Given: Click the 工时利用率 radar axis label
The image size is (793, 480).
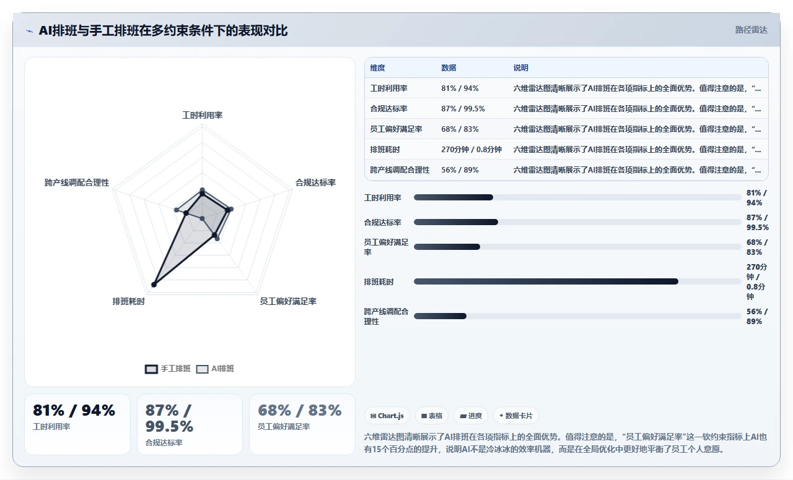Looking at the screenshot, I should pyautogui.click(x=202, y=116).
